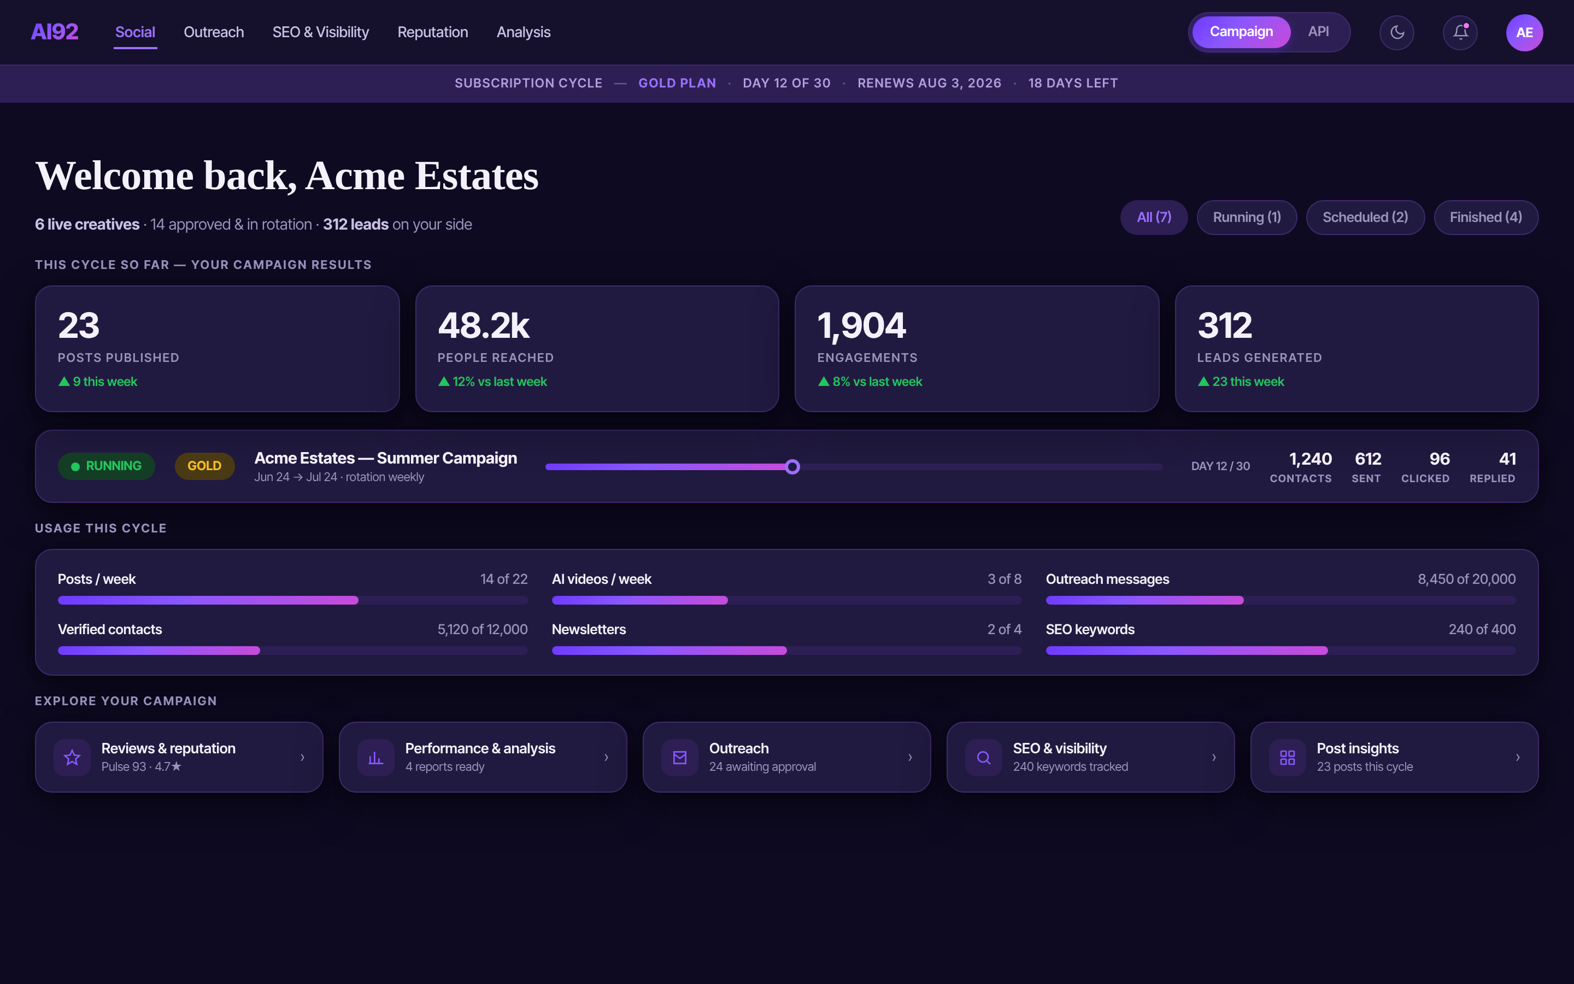Click the envelope icon on the Outreach card
Image resolution: width=1574 pixels, height=984 pixels.
click(680, 758)
